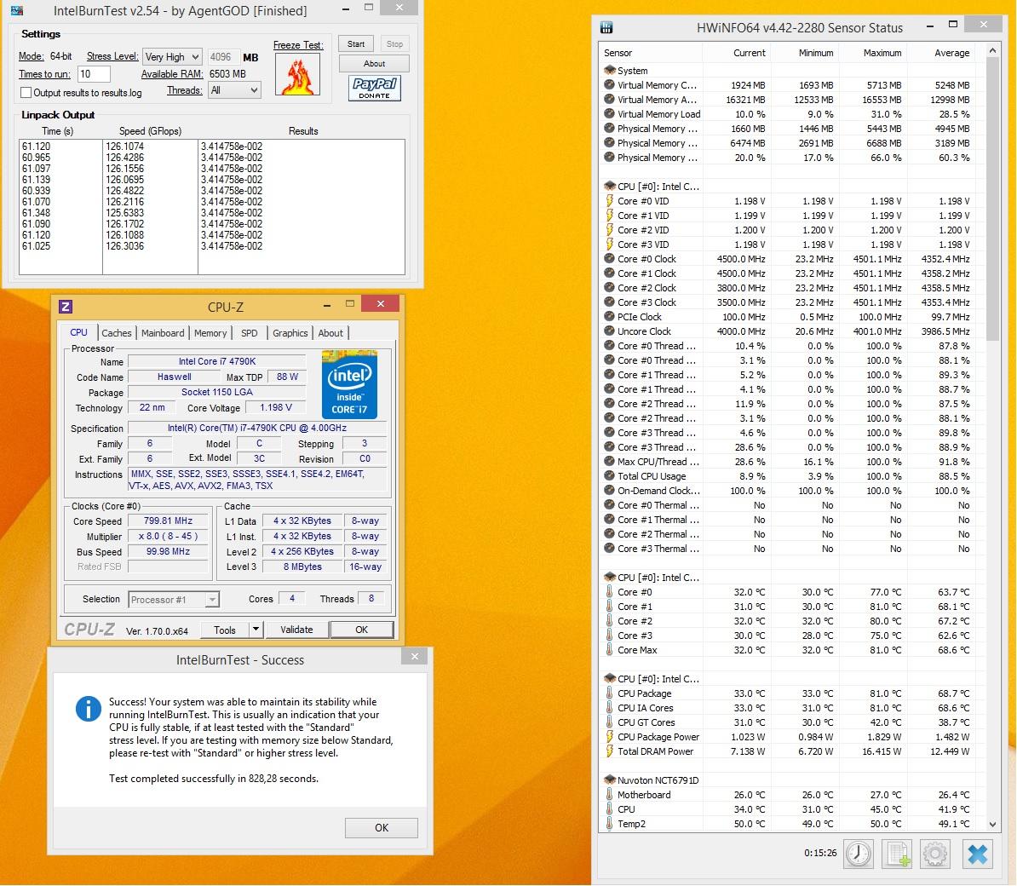This screenshot has height=886, width=1017.
Task: Click the About button in IntelBurnTest
Action: [374, 64]
